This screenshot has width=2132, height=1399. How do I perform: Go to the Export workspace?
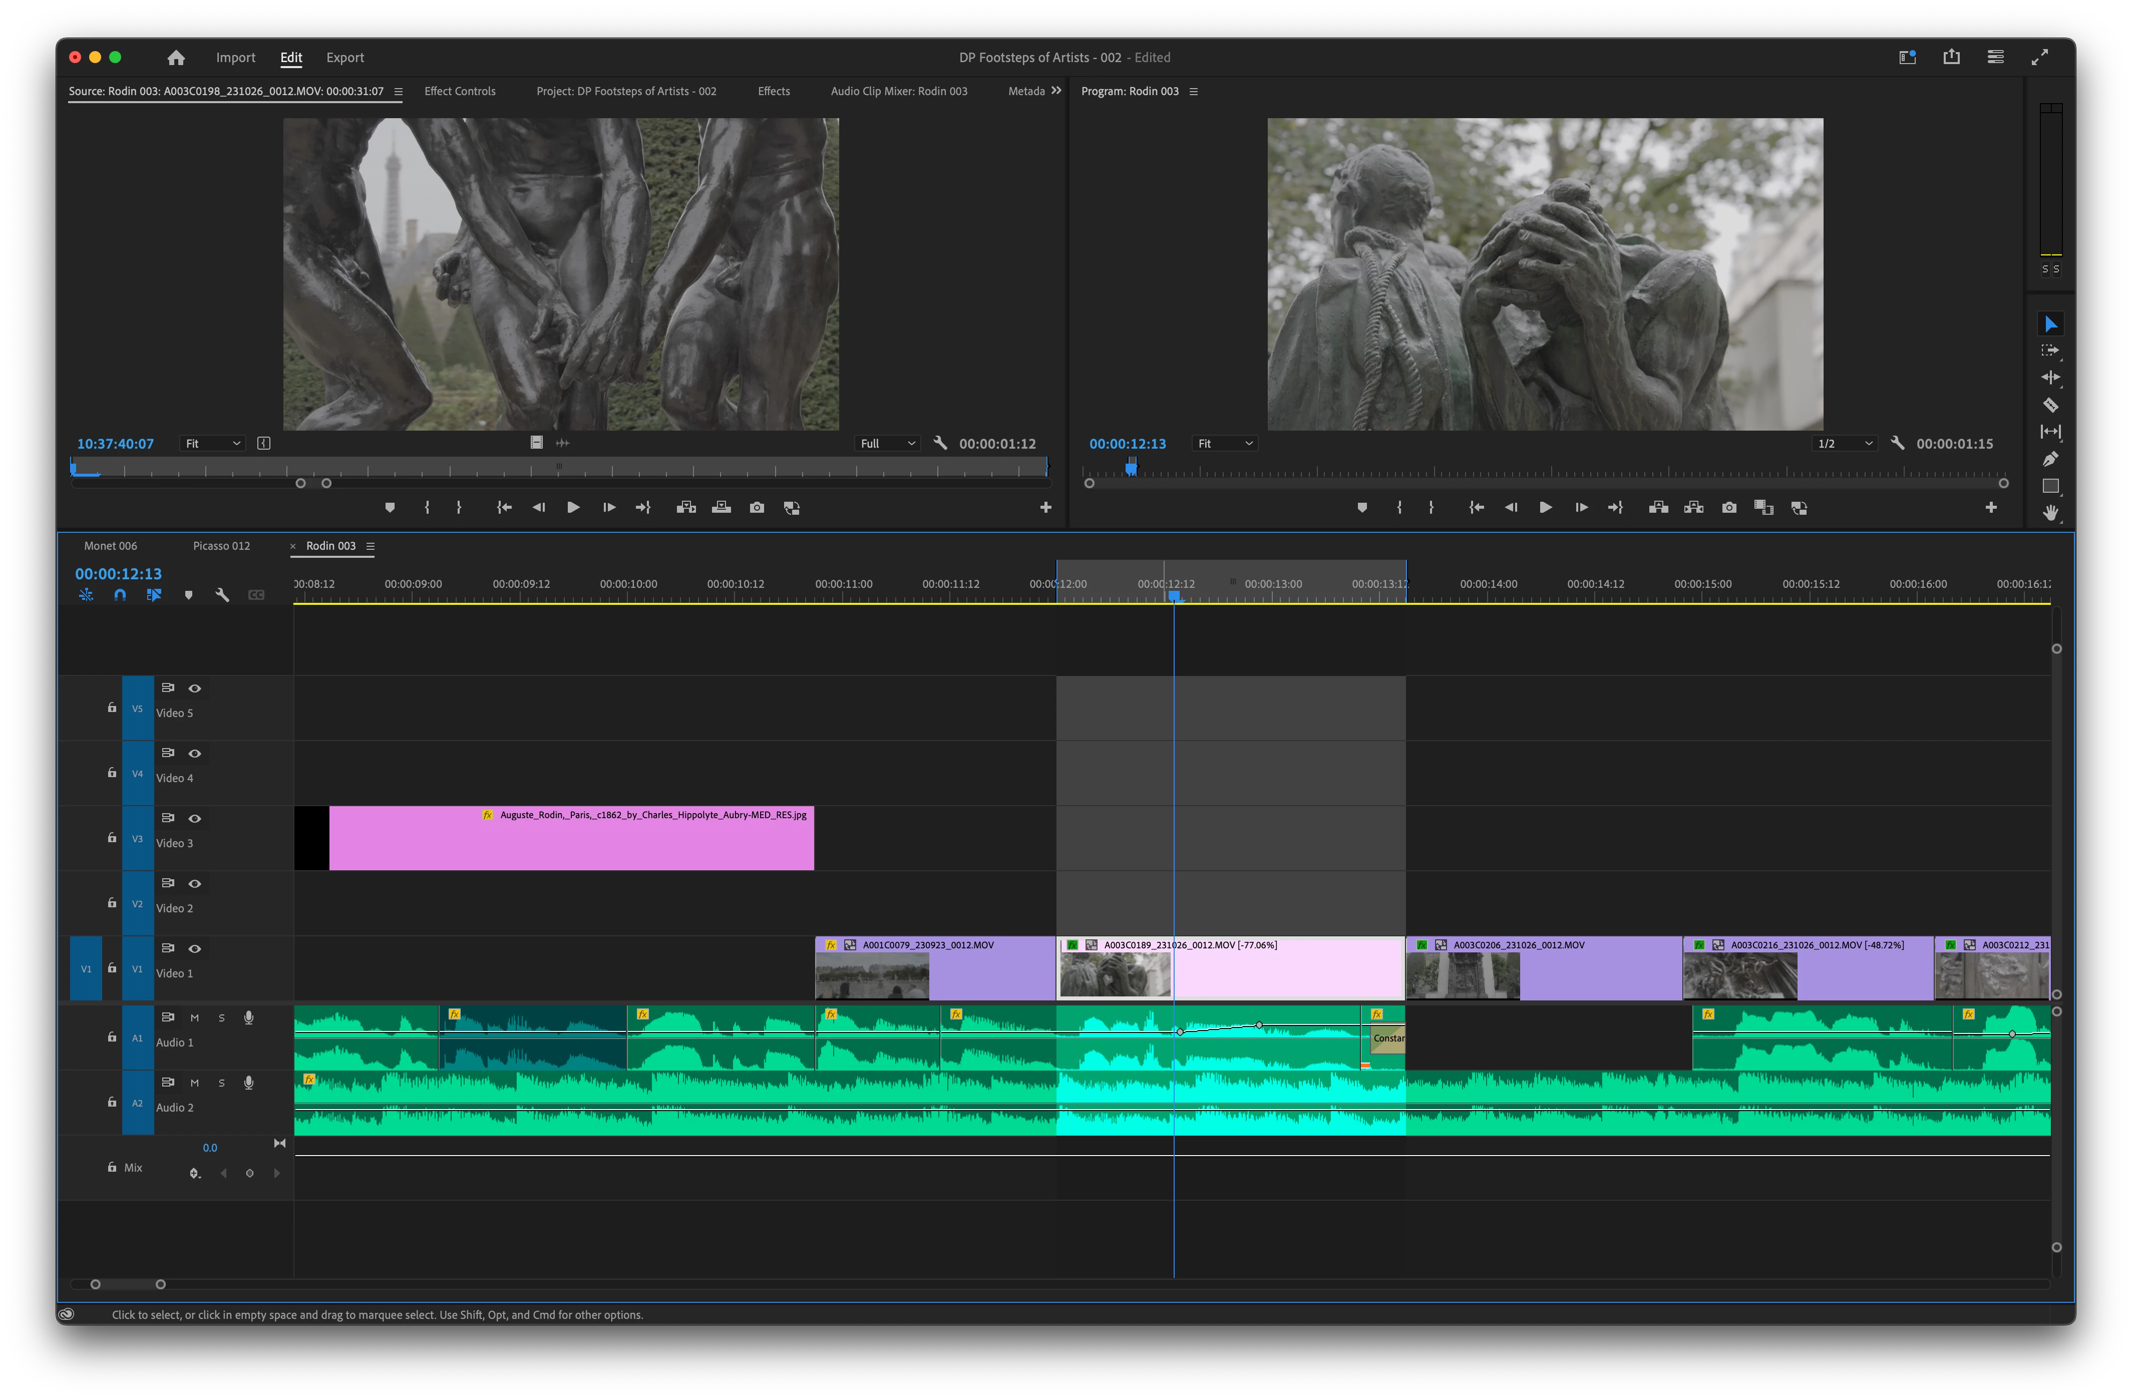point(345,57)
